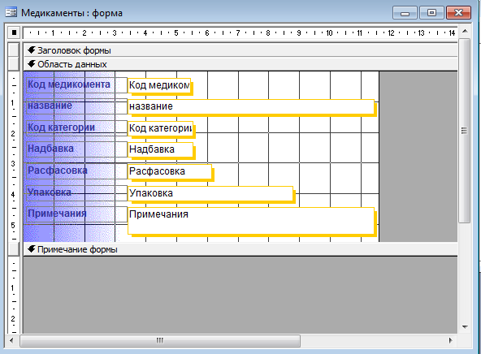The image size is (481, 354).
Task: Click the Расфасовка text box field
Action: (x=170, y=171)
